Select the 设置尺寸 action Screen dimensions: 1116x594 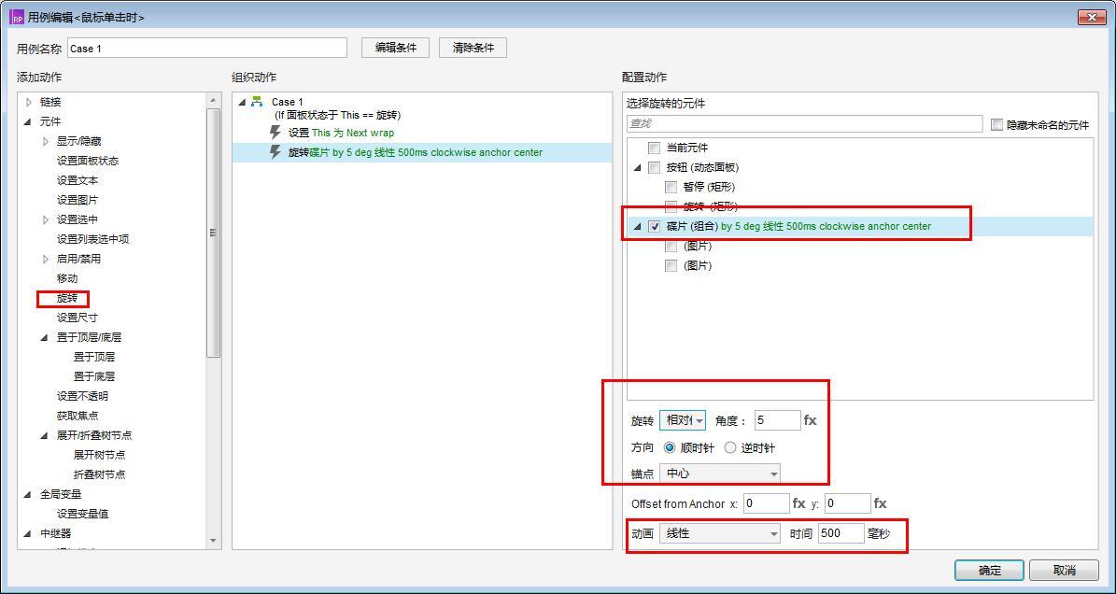(x=78, y=318)
